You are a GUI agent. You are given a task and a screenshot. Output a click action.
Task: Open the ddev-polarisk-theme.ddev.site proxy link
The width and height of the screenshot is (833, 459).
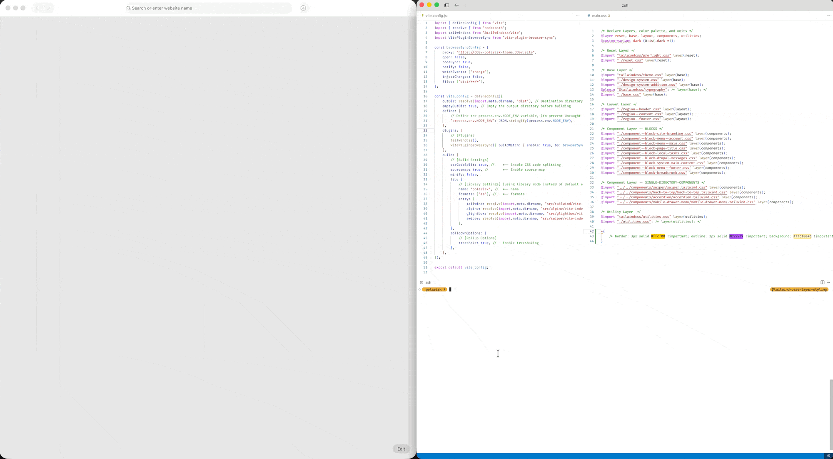496,52
